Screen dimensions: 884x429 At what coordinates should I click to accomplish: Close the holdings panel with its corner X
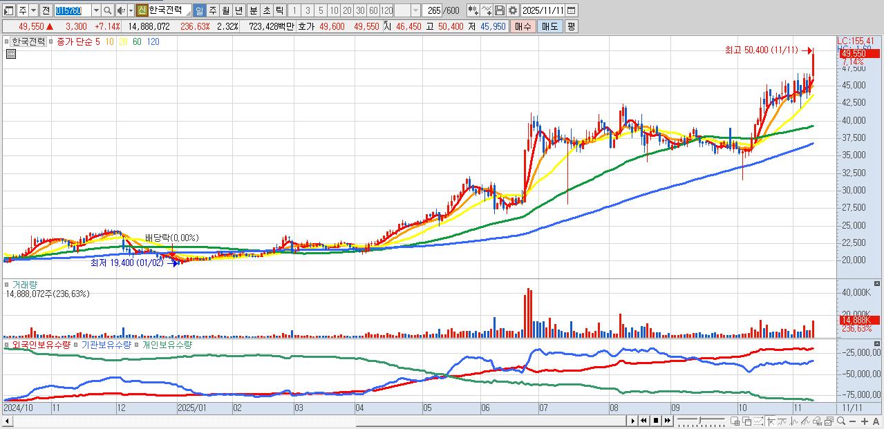tap(878, 343)
